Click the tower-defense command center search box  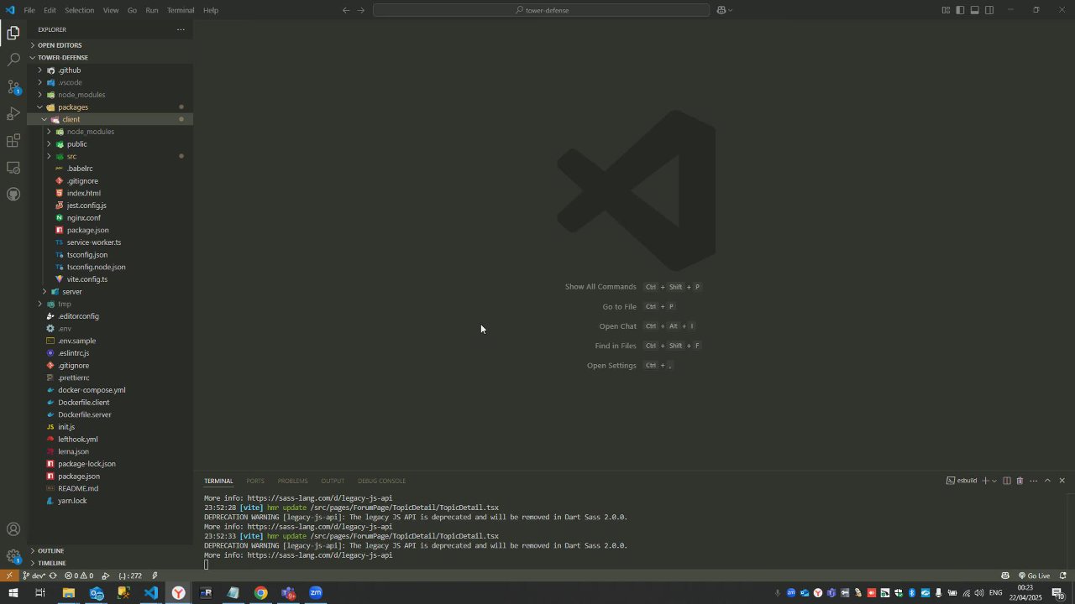pos(541,10)
